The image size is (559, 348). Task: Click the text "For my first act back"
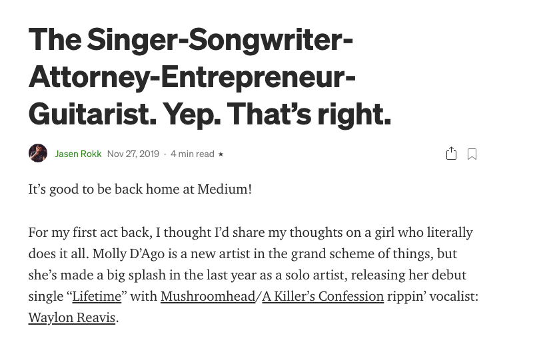(90, 233)
